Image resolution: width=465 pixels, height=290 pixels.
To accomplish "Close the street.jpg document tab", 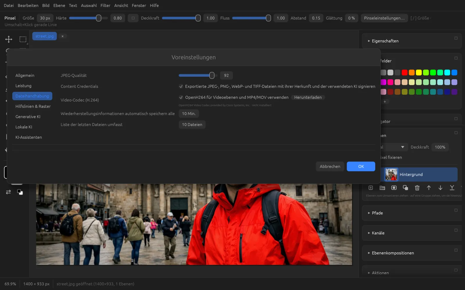I will tap(62, 36).
